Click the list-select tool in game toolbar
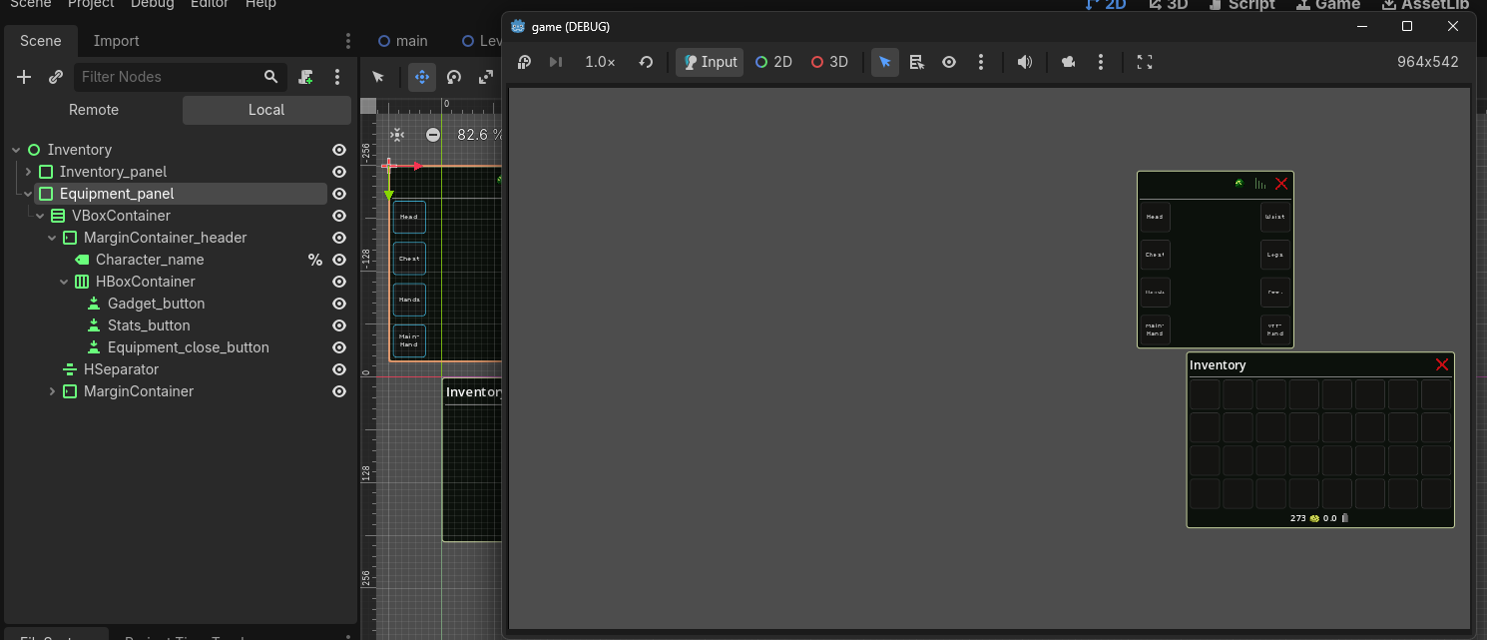Image resolution: width=1487 pixels, height=640 pixels. pos(917,62)
